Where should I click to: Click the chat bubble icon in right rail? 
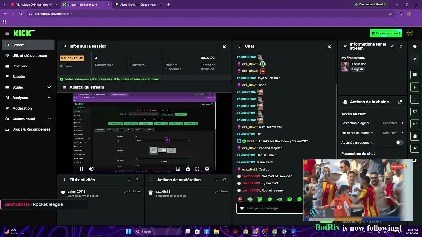pos(415,111)
